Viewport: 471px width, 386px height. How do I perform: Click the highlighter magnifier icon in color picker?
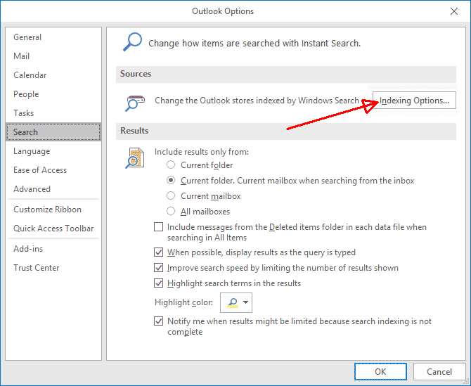click(233, 303)
